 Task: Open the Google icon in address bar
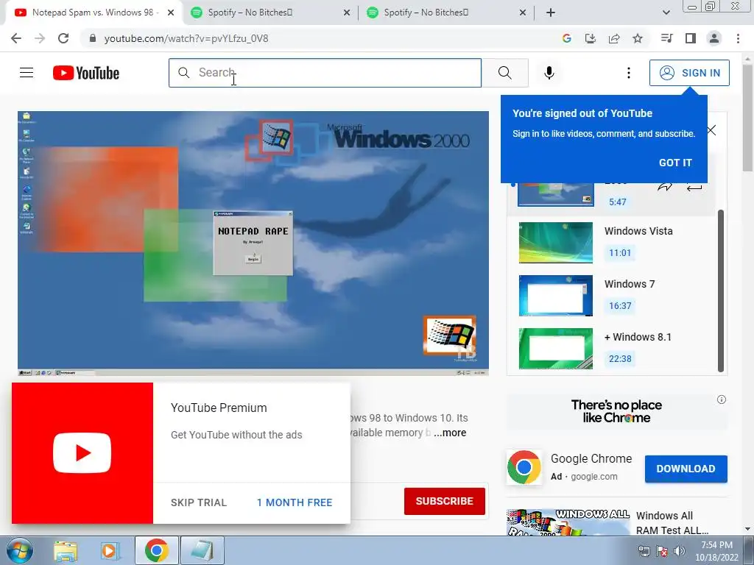tap(567, 38)
